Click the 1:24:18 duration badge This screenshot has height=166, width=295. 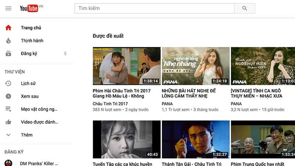click(220, 81)
